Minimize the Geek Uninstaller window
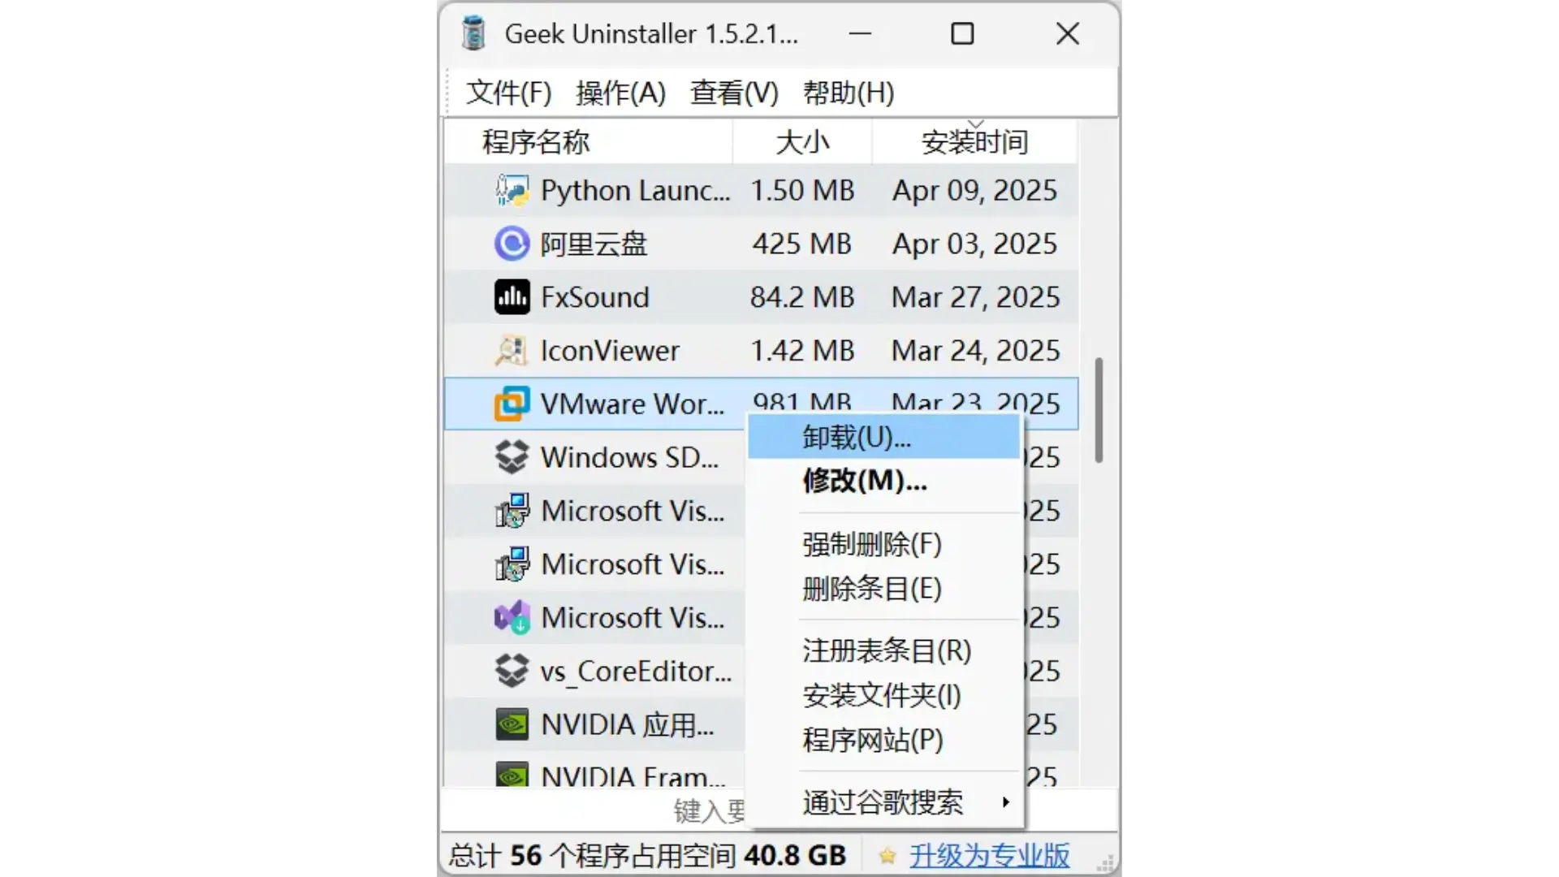Viewport: 1559px width, 877px height. pyautogui.click(x=860, y=33)
